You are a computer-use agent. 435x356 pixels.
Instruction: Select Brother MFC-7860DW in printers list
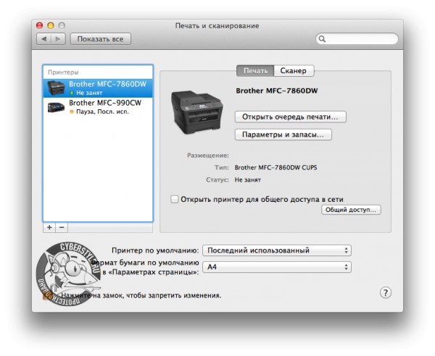98,88
